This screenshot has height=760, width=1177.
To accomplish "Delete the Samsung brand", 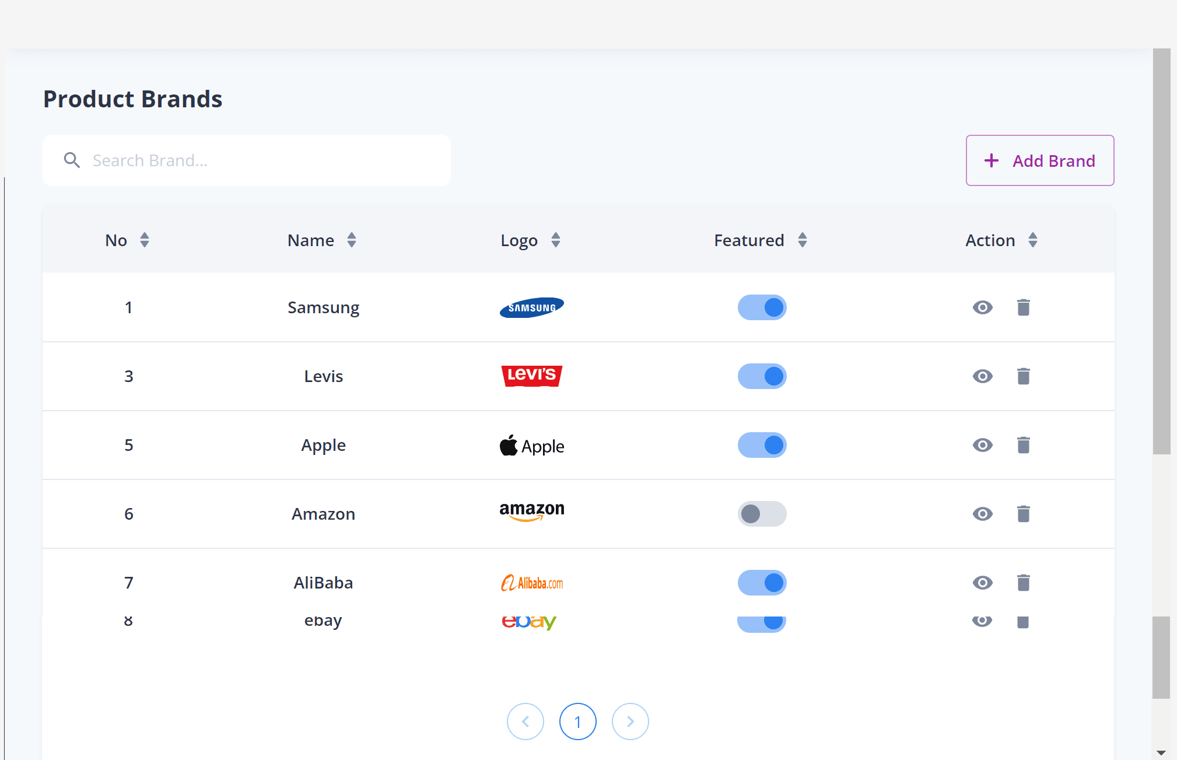I will click(1024, 307).
